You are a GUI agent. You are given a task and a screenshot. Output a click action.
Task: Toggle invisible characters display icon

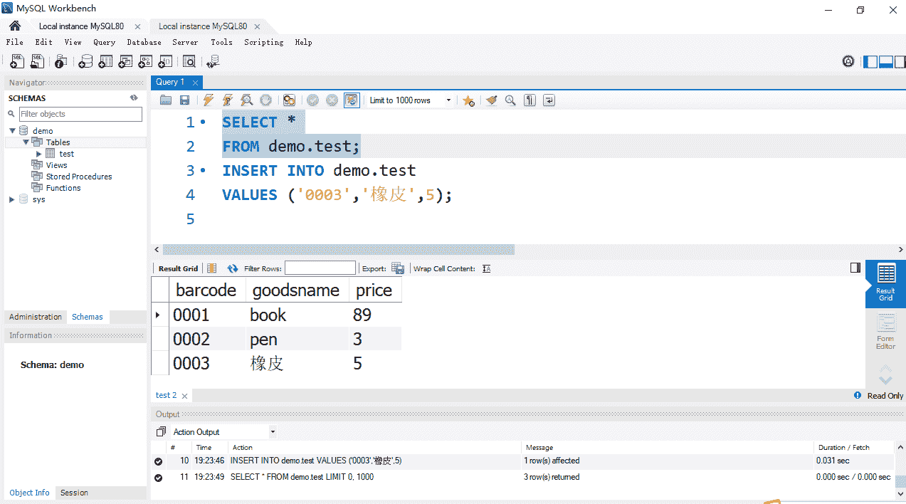pyautogui.click(x=530, y=100)
